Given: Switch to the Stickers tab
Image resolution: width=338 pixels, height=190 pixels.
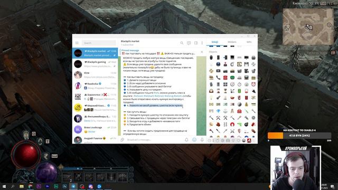Looking at the screenshot, I should [232, 42].
